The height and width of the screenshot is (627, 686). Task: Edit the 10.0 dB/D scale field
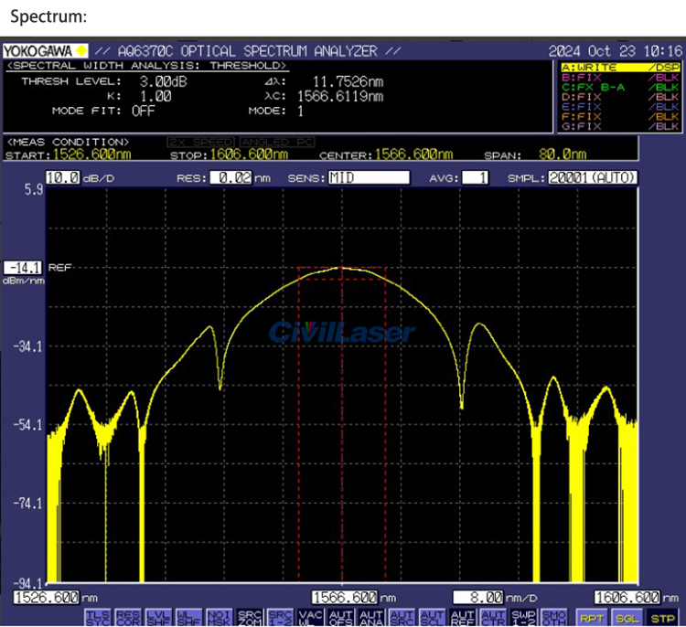tap(63, 177)
